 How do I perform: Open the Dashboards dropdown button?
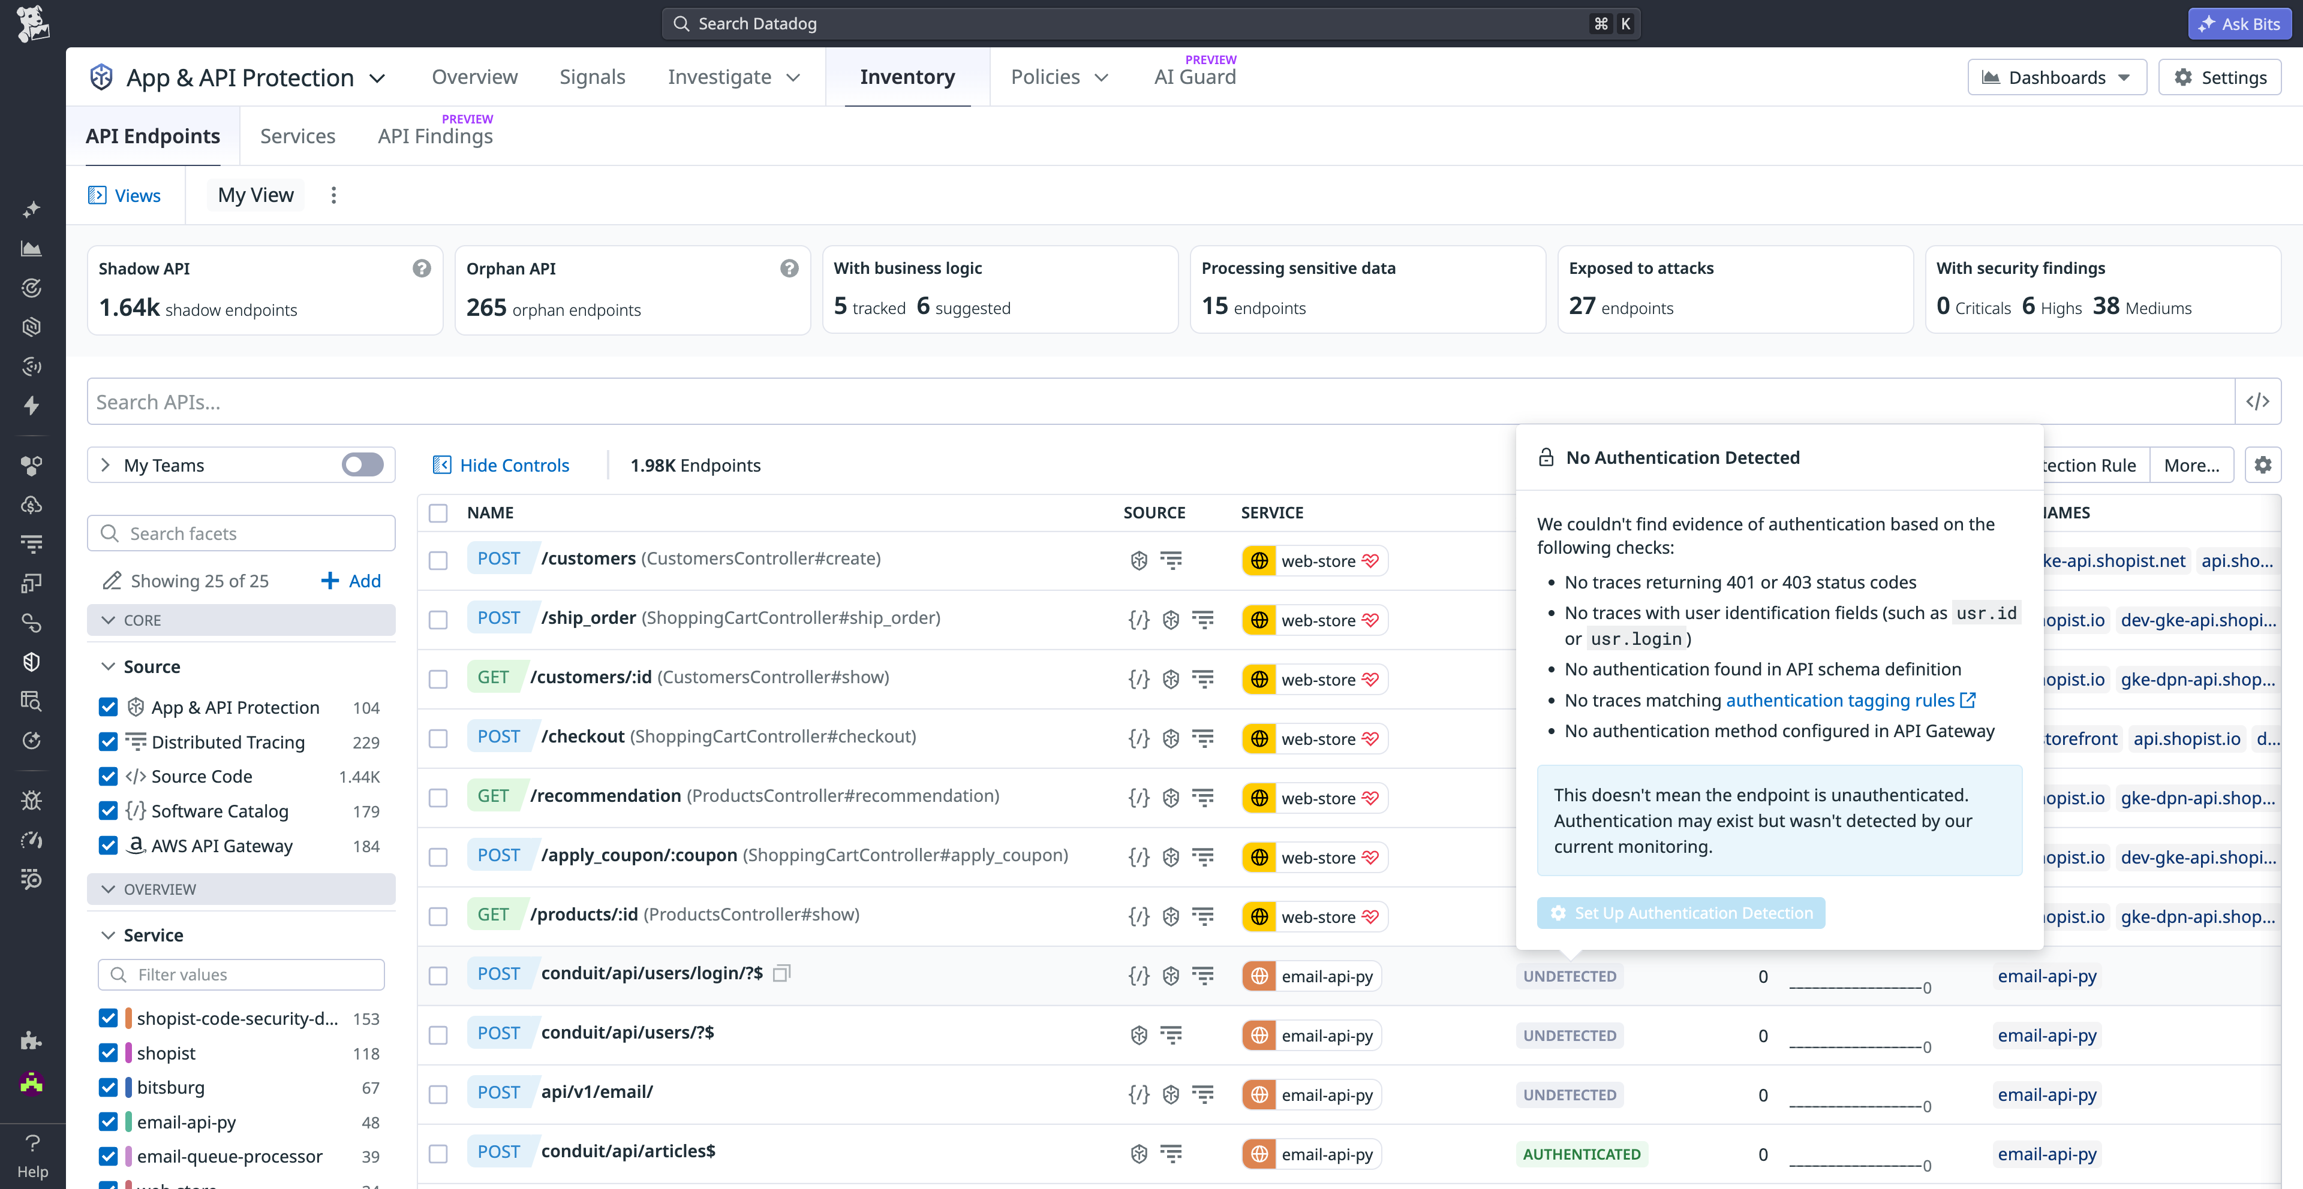tap(2057, 77)
